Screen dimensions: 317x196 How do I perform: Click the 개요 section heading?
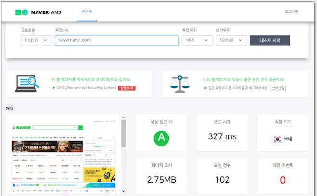click(10, 109)
